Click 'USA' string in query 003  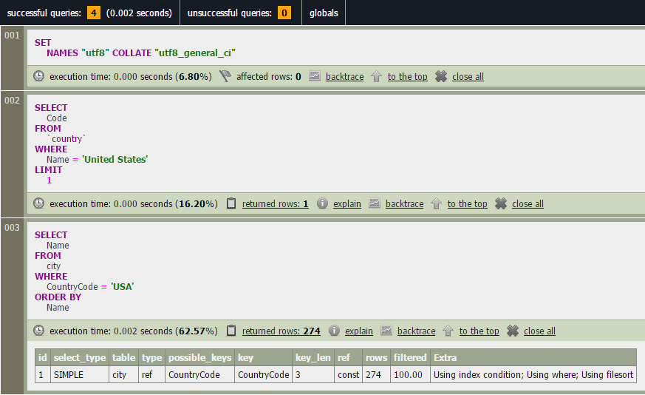pos(122,287)
